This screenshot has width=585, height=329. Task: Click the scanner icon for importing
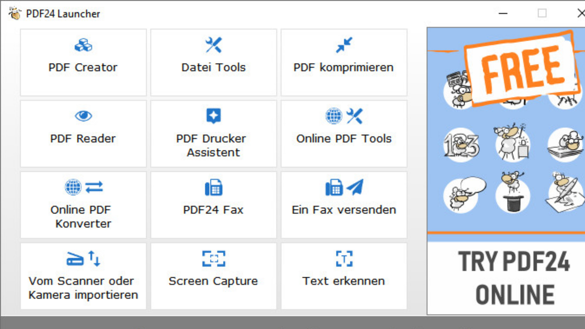pyautogui.click(x=75, y=259)
